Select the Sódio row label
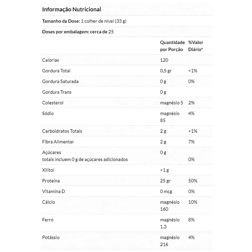252x252 pixels. pyautogui.click(x=48, y=113)
